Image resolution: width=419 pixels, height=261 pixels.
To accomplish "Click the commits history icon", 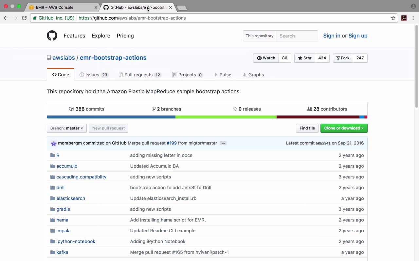I will tap(72, 109).
